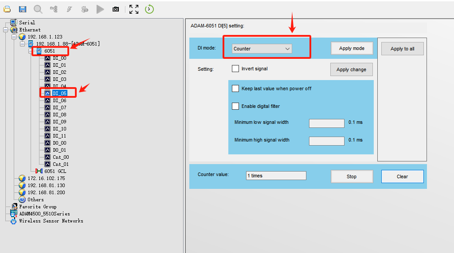Click the Clear counter button

(x=402, y=176)
